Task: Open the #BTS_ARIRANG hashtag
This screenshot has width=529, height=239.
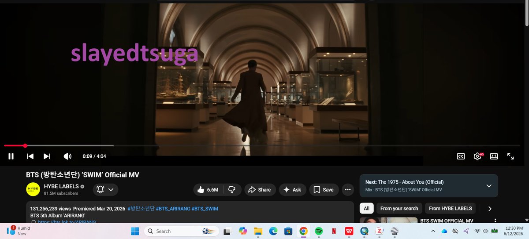Action: point(172,208)
